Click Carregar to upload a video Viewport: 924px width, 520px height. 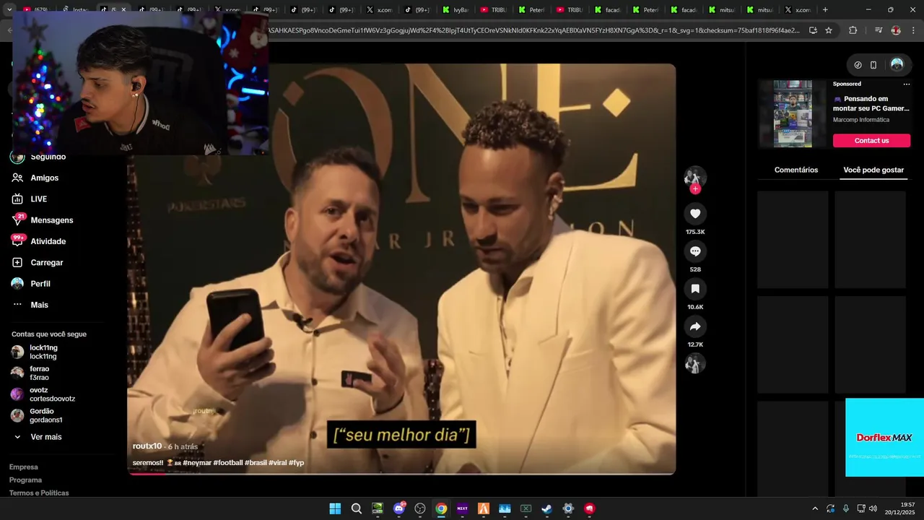click(x=47, y=262)
